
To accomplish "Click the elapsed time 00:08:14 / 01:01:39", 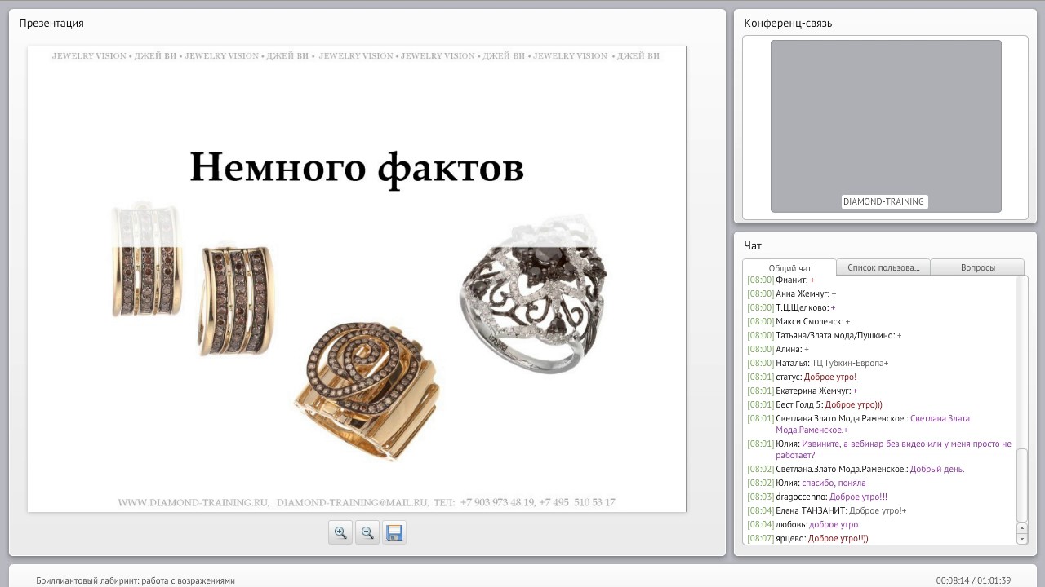I will (x=973, y=580).
